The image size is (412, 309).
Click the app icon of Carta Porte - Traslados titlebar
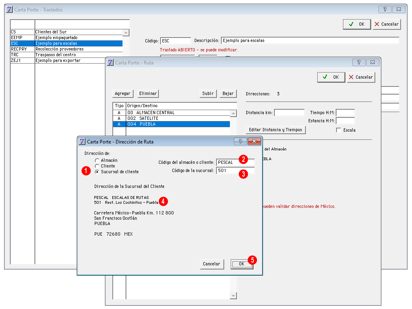(9, 9)
